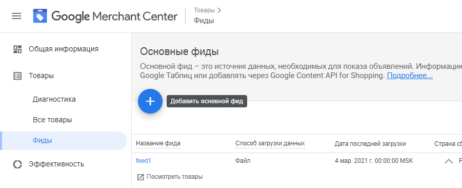Viewport: 462px width, 188px height.
Task: Click the Эффективность donut chart icon
Action: (x=17, y=164)
